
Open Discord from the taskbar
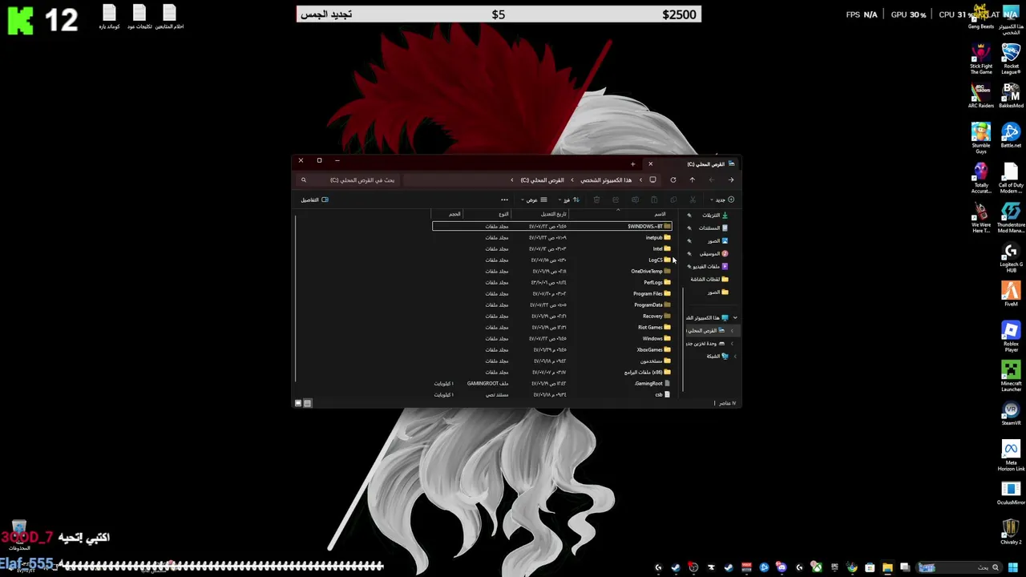click(782, 567)
